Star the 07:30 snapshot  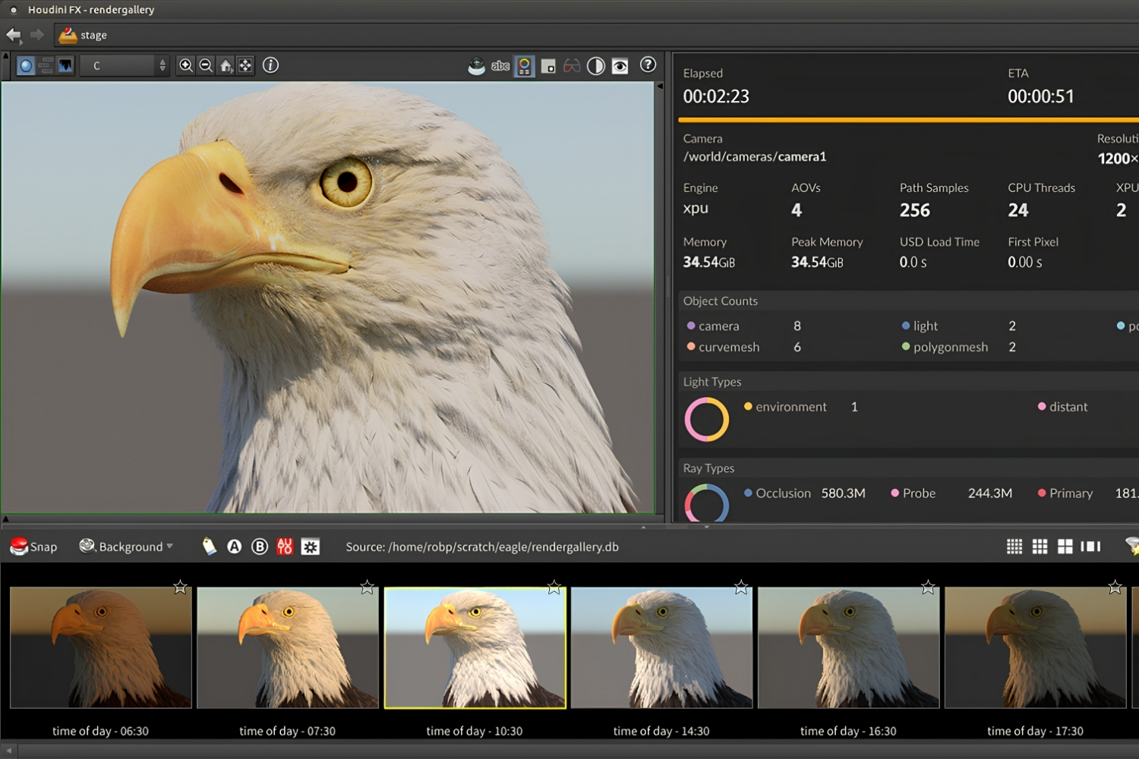tap(367, 587)
